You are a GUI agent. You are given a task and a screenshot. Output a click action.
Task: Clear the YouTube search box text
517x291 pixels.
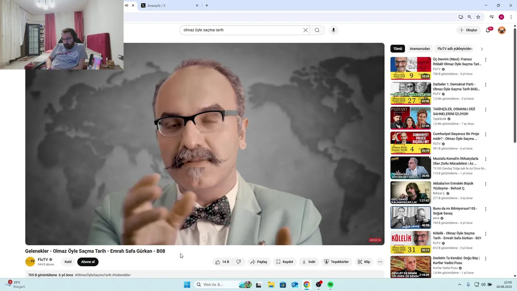point(305,30)
